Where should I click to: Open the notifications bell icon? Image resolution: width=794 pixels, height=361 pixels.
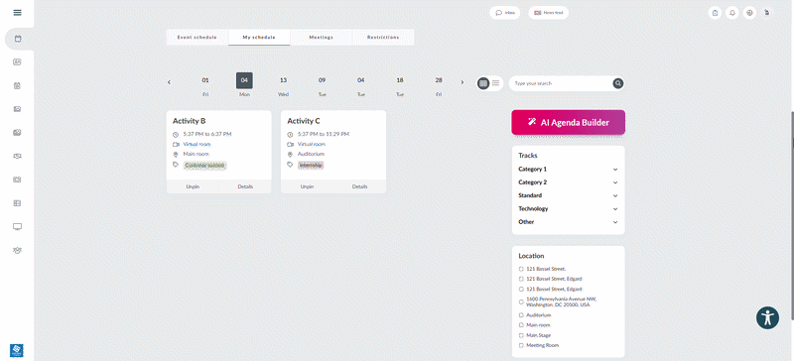732,13
